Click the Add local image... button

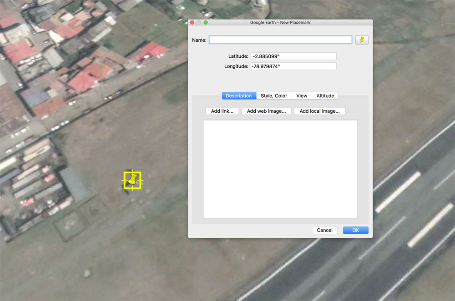tap(319, 111)
